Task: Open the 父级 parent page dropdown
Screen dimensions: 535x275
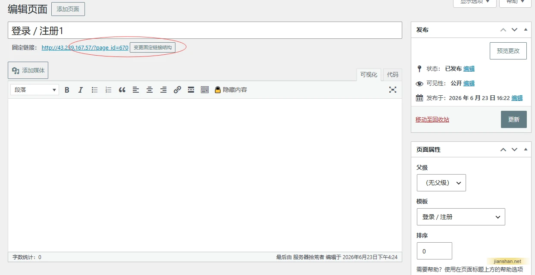Action: coord(441,183)
